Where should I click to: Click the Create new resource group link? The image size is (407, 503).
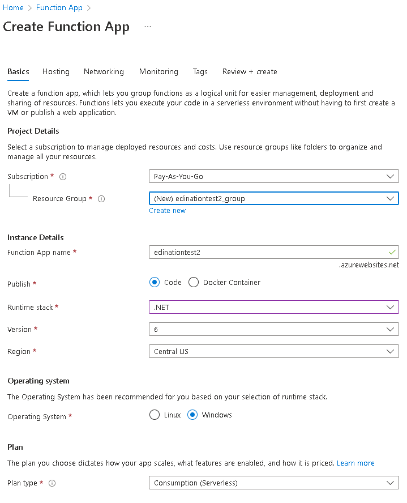(x=167, y=210)
